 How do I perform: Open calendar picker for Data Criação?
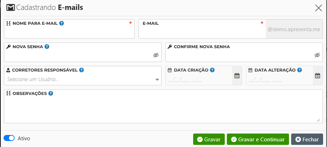point(237,75)
